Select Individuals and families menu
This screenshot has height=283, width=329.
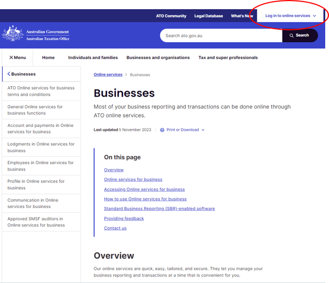pos(92,58)
